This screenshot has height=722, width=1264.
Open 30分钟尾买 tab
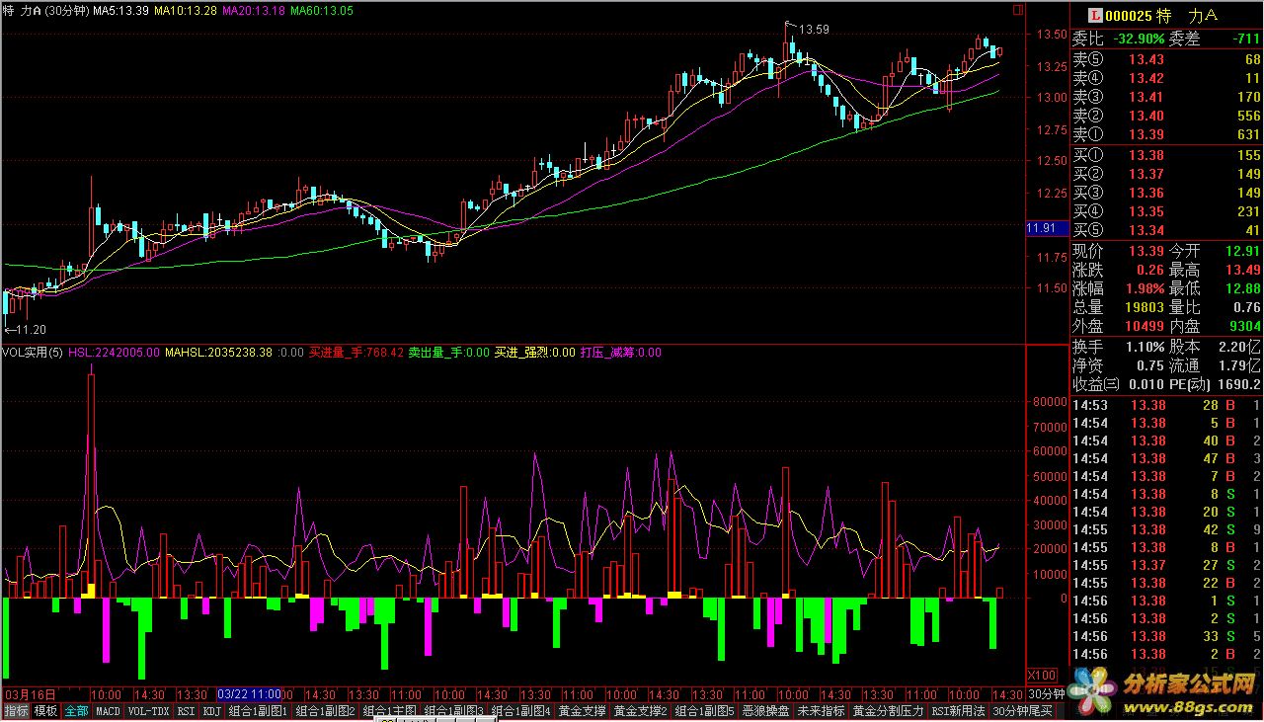click(1022, 710)
